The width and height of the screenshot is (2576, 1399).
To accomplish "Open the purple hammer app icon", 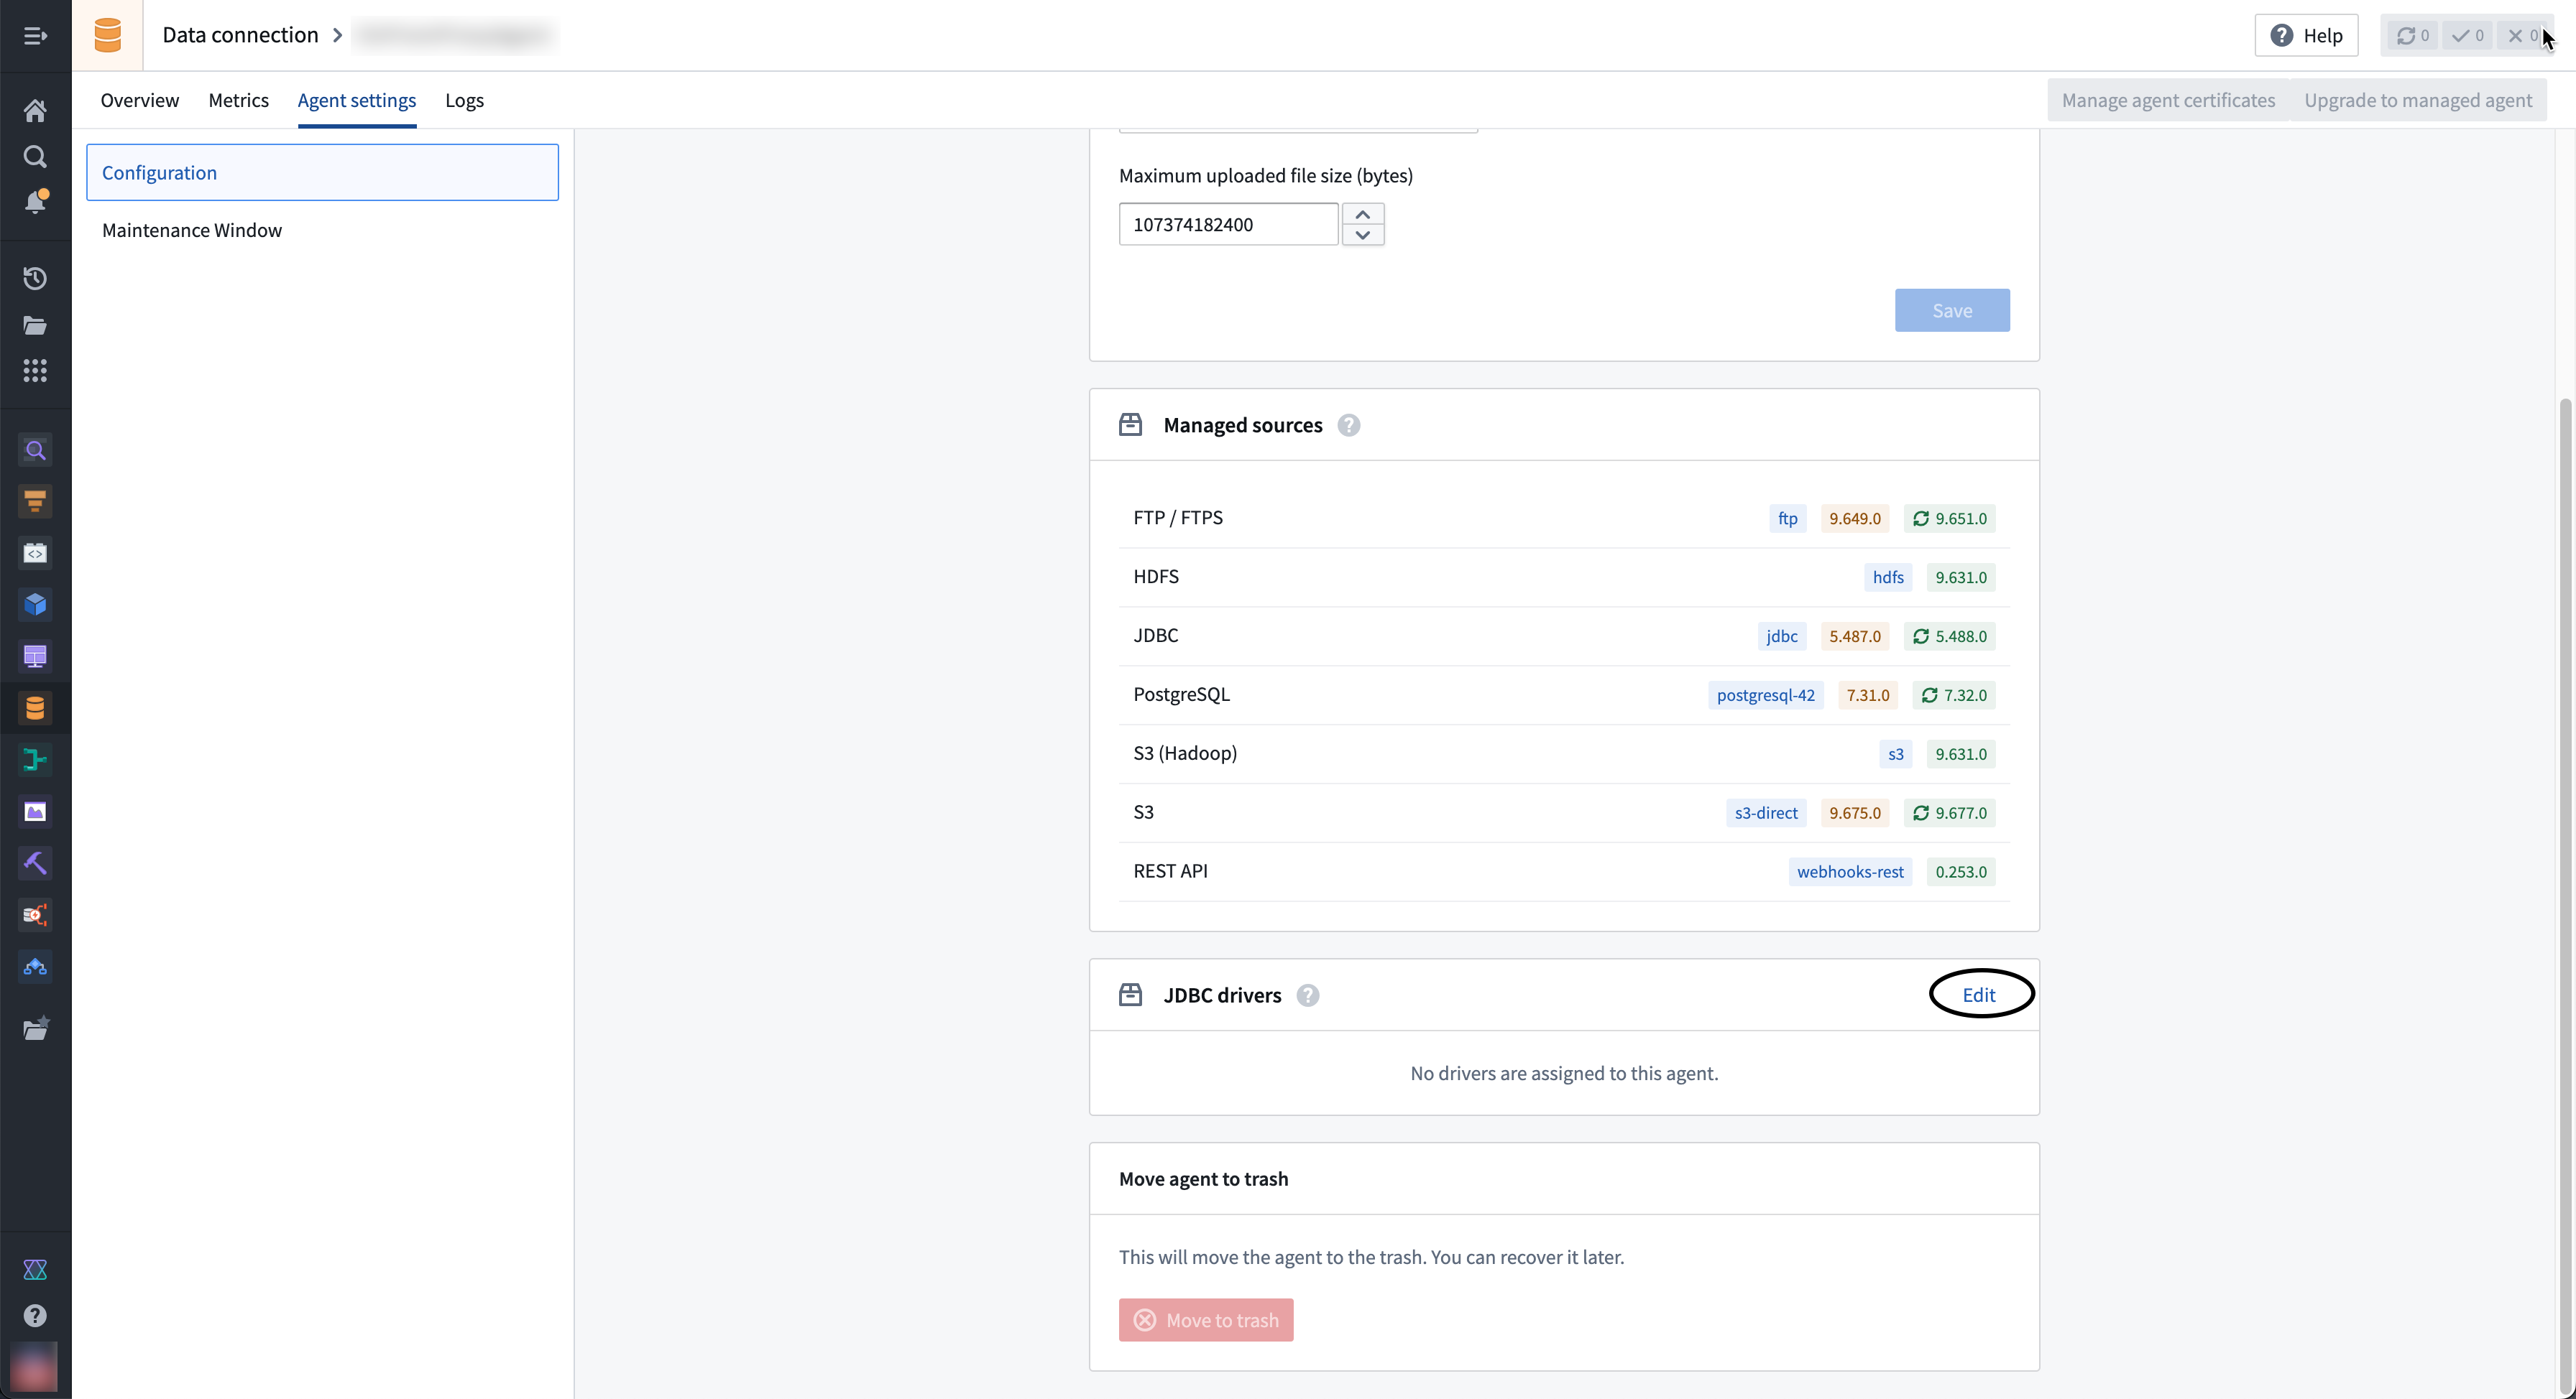I will (x=35, y=863).
